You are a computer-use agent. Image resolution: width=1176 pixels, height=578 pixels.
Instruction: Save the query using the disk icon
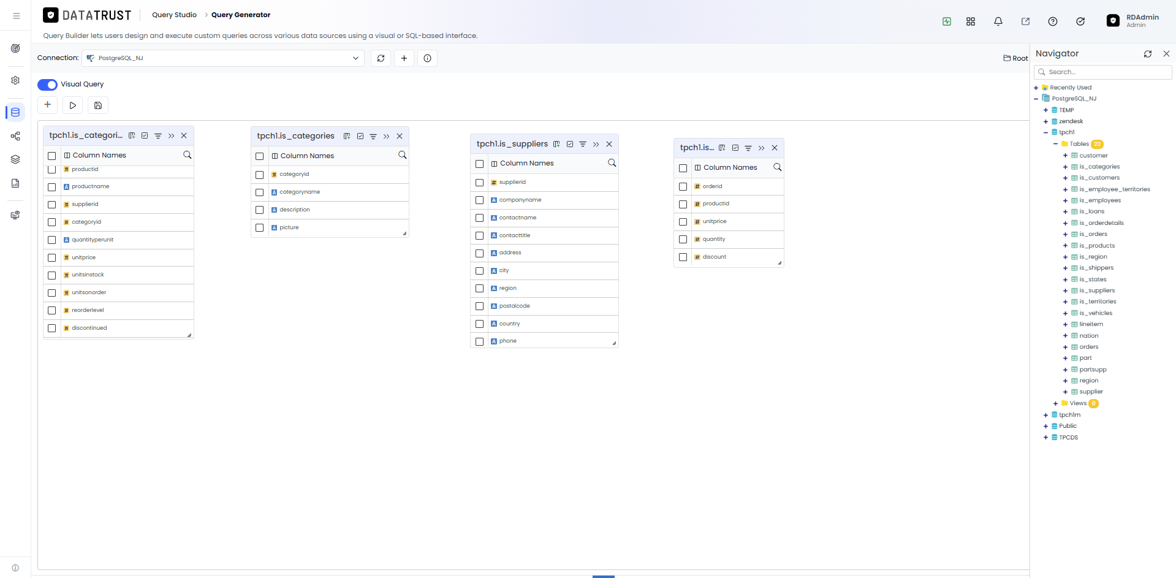pos(98,105)
